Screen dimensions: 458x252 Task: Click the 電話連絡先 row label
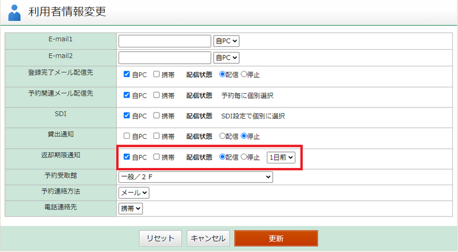click(x=61, y=207)
